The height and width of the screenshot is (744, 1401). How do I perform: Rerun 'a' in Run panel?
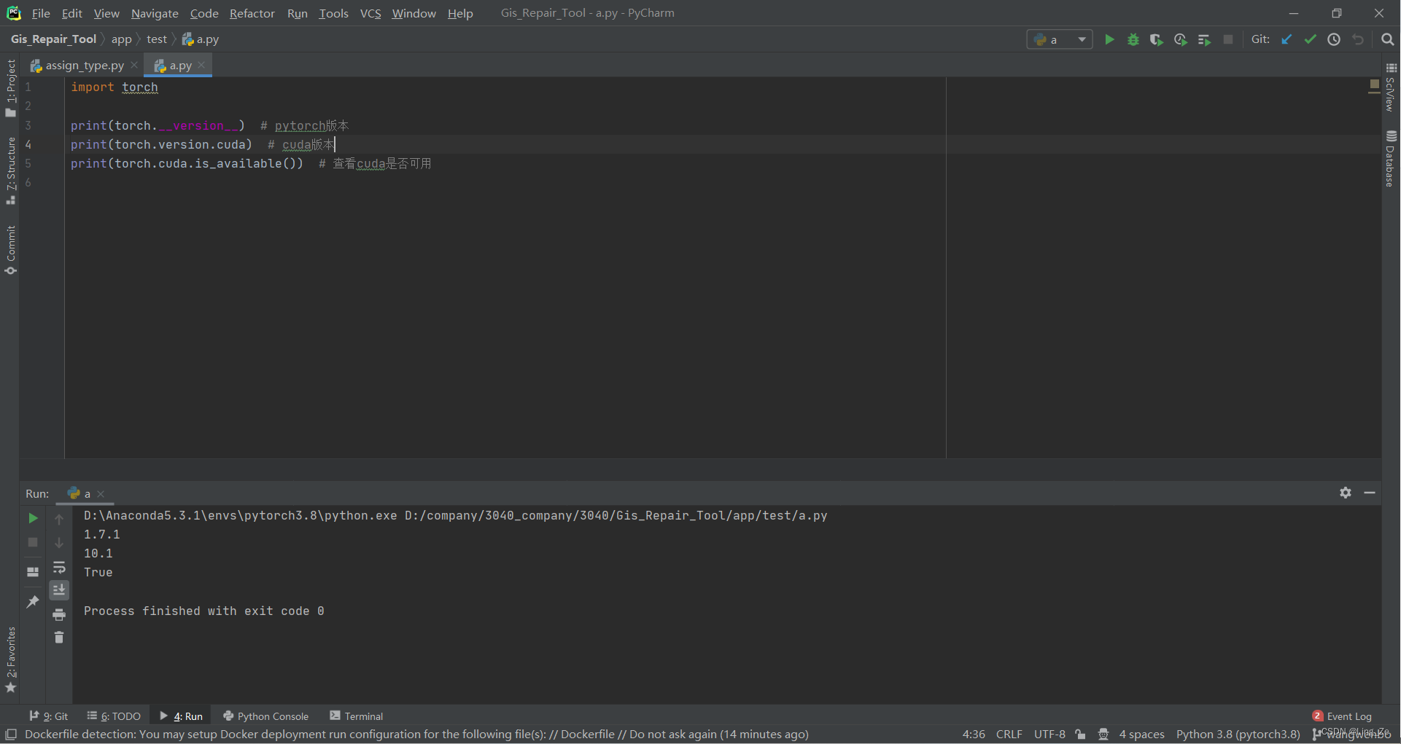(x=33, y=518)
